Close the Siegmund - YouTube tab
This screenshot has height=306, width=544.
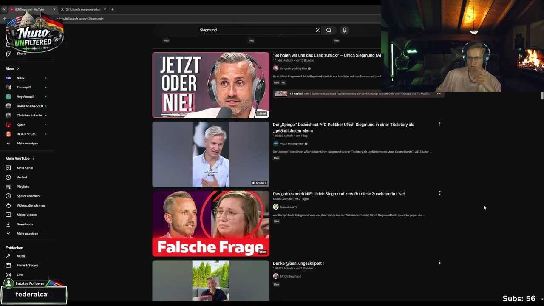54,9
